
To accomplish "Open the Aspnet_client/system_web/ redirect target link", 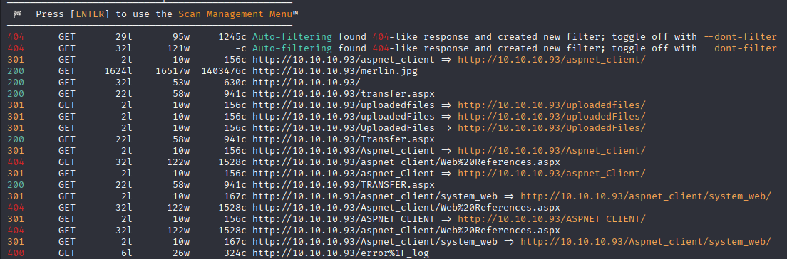I will (645, 241).
